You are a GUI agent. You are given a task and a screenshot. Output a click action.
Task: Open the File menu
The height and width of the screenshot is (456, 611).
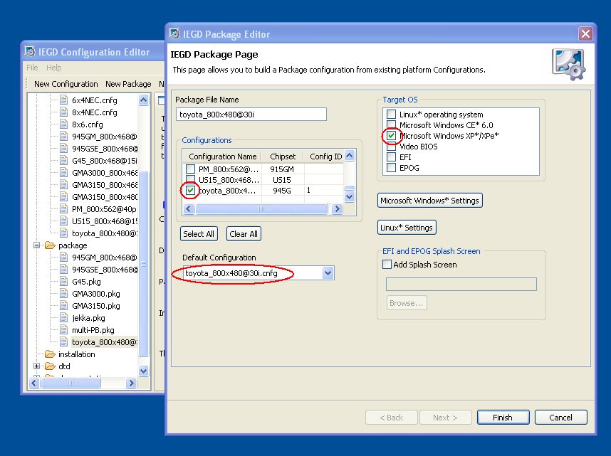pos(32,68)
